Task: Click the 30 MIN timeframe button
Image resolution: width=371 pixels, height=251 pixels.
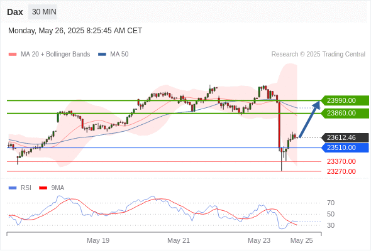Action: coord(43,12)
